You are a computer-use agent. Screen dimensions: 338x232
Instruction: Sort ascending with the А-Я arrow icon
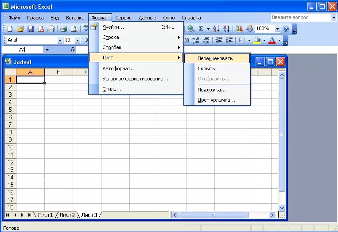click(x=216, y=29)
